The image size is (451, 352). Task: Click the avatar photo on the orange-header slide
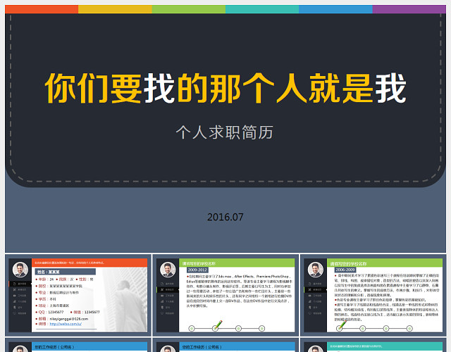tap(20, 270)
